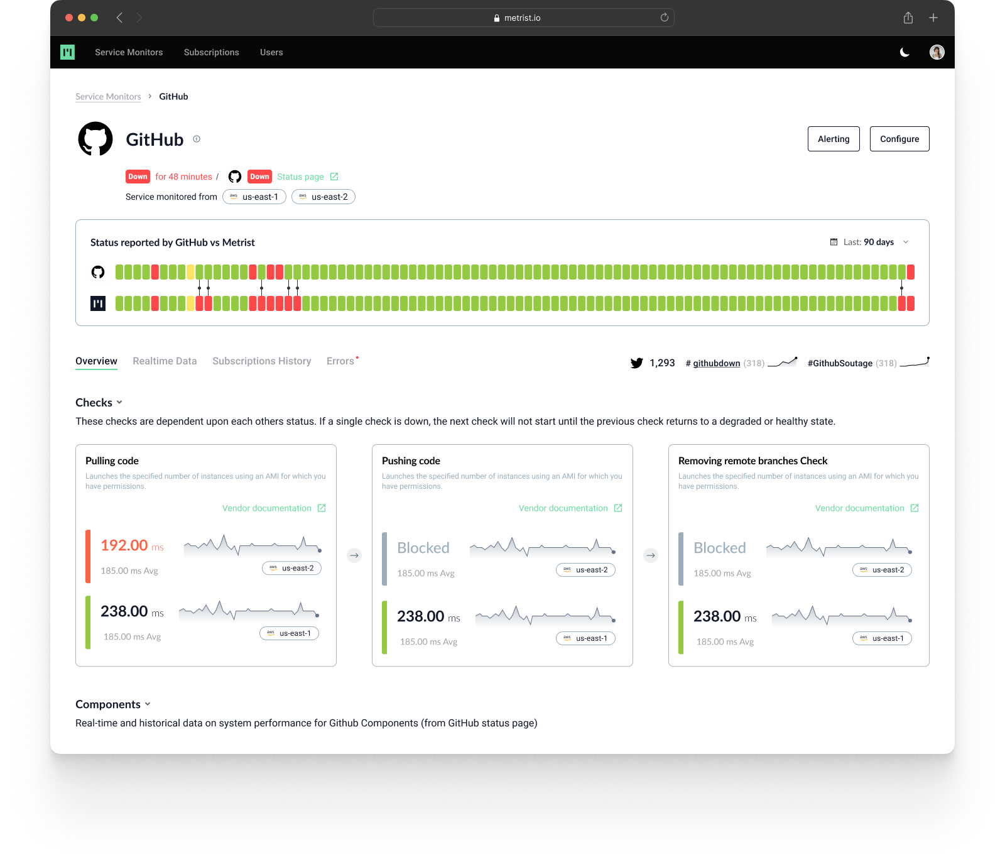Viewport: 1005px width, 867px height.
Task: Click the first day block on GitHub status row
Action: (x=119, y=272)
